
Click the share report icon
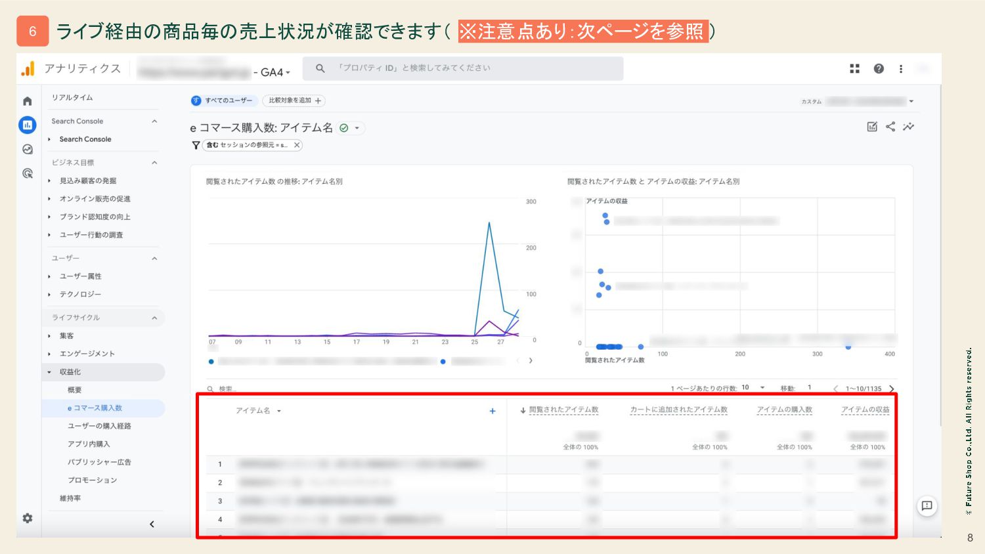890,127
